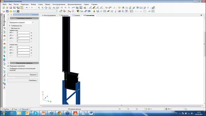Click the Zoom out magnifier icon
The width and height of the screenshot is (206, 116).
click(x=42, y=8)
